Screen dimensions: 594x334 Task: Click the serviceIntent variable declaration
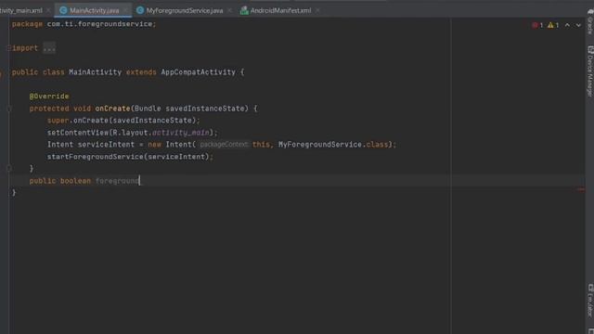[x=106, y=145]
